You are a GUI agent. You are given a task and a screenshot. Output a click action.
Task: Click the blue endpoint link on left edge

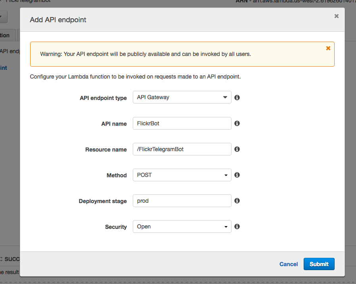(x=4, y=68)
